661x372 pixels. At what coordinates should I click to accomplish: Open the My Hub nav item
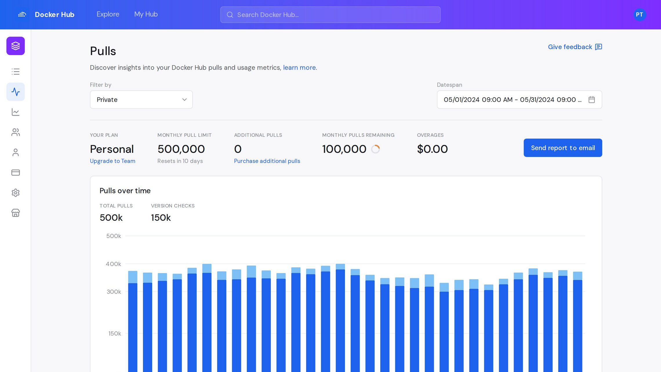146,14
